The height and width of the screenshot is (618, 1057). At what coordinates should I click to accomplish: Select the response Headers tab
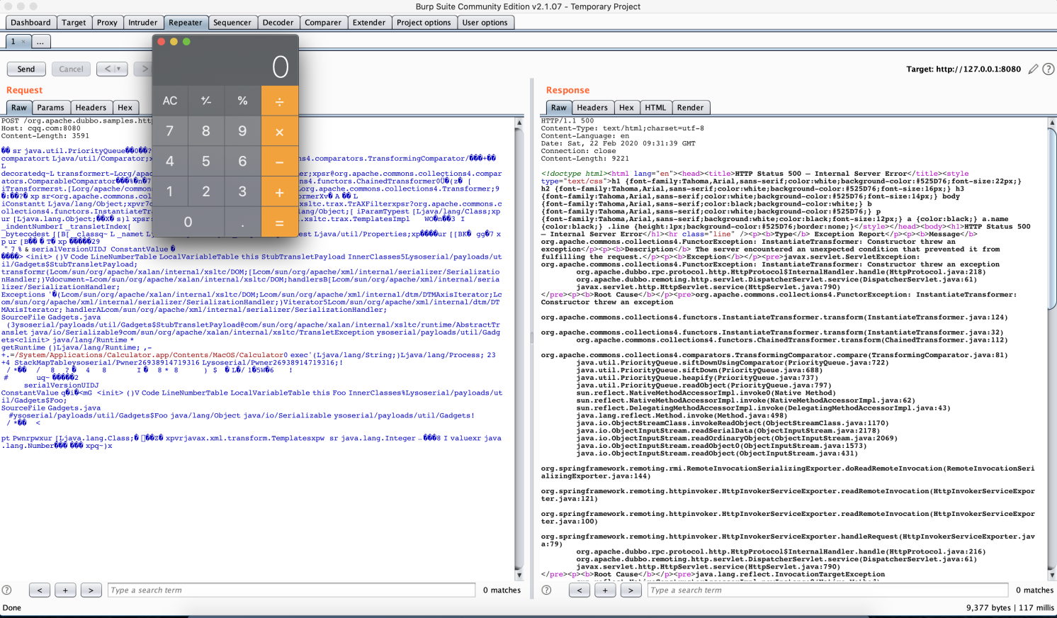592,108
